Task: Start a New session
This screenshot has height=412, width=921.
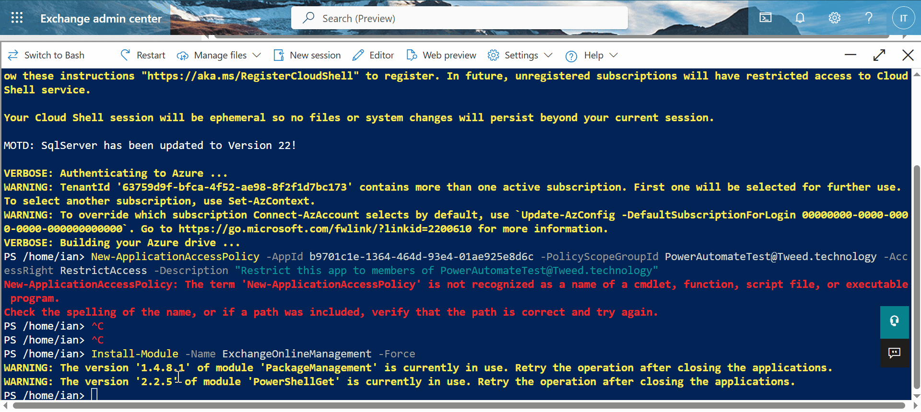Action: [x=307, y=55]
